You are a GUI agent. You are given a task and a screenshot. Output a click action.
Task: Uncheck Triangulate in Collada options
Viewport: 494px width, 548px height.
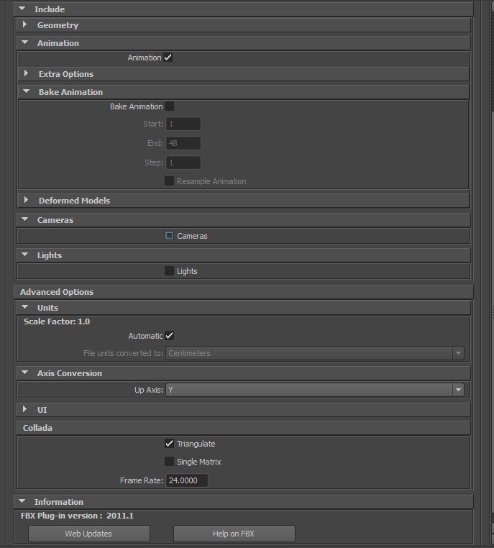(x=169, y=444)
